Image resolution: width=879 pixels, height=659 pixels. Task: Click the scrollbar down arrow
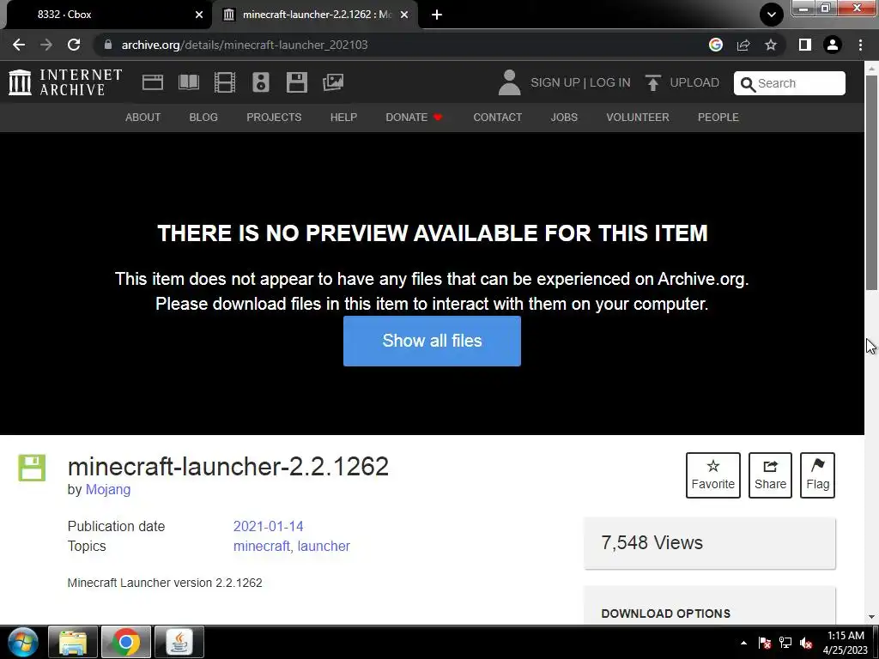click(872, 616)
